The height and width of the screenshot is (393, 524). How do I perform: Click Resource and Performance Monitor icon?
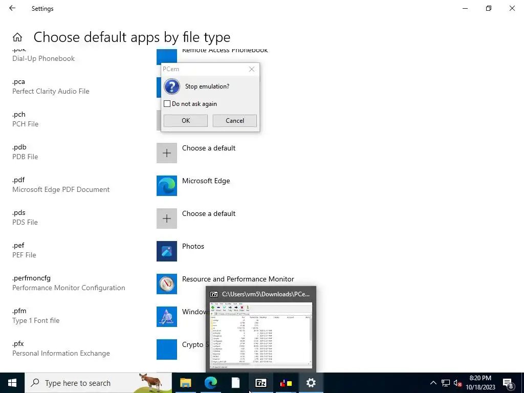pos(167,284)
